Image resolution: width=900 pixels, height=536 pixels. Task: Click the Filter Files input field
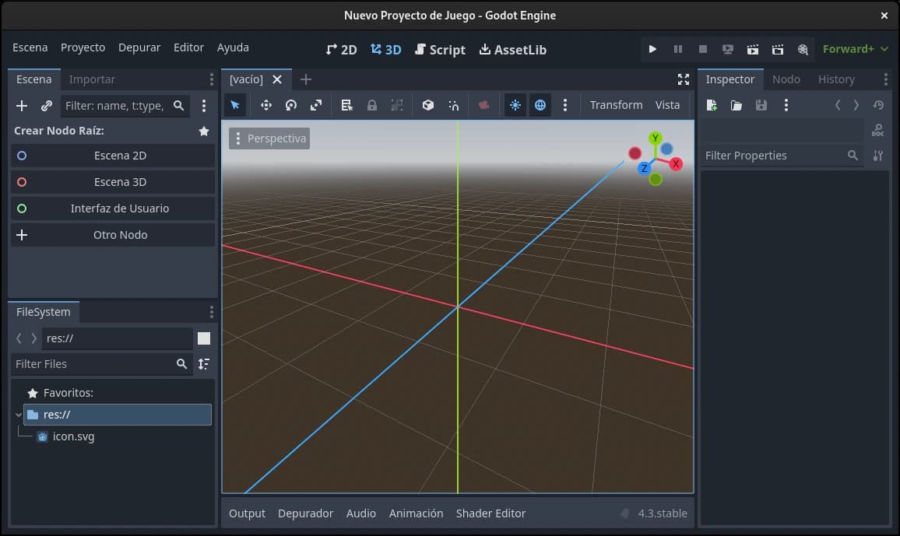93,364
